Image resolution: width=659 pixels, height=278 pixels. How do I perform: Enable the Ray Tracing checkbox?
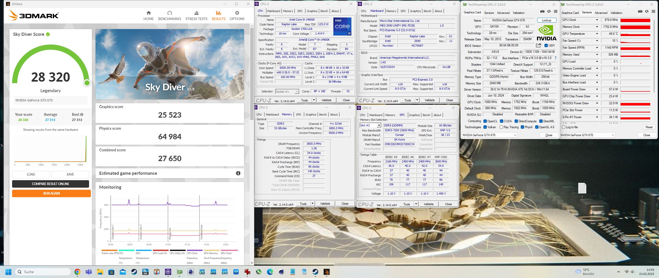tap(501, 127)
